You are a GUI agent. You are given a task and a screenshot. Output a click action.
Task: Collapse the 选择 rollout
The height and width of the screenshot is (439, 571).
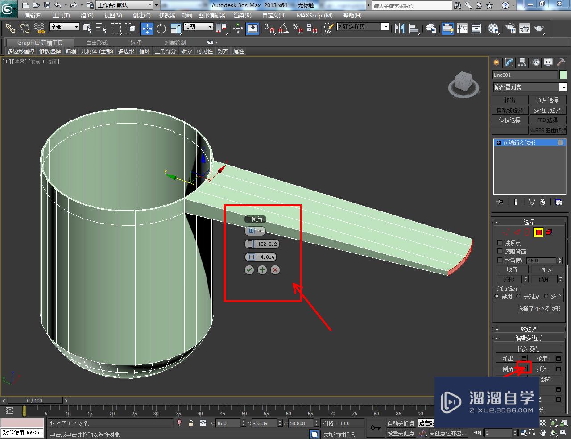coord(529,222)
